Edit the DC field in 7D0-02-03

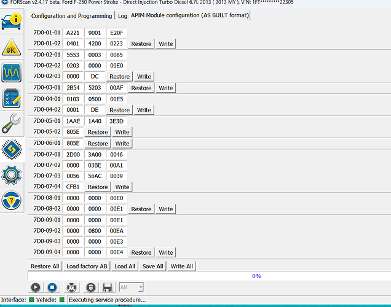(x=95, y=76)
